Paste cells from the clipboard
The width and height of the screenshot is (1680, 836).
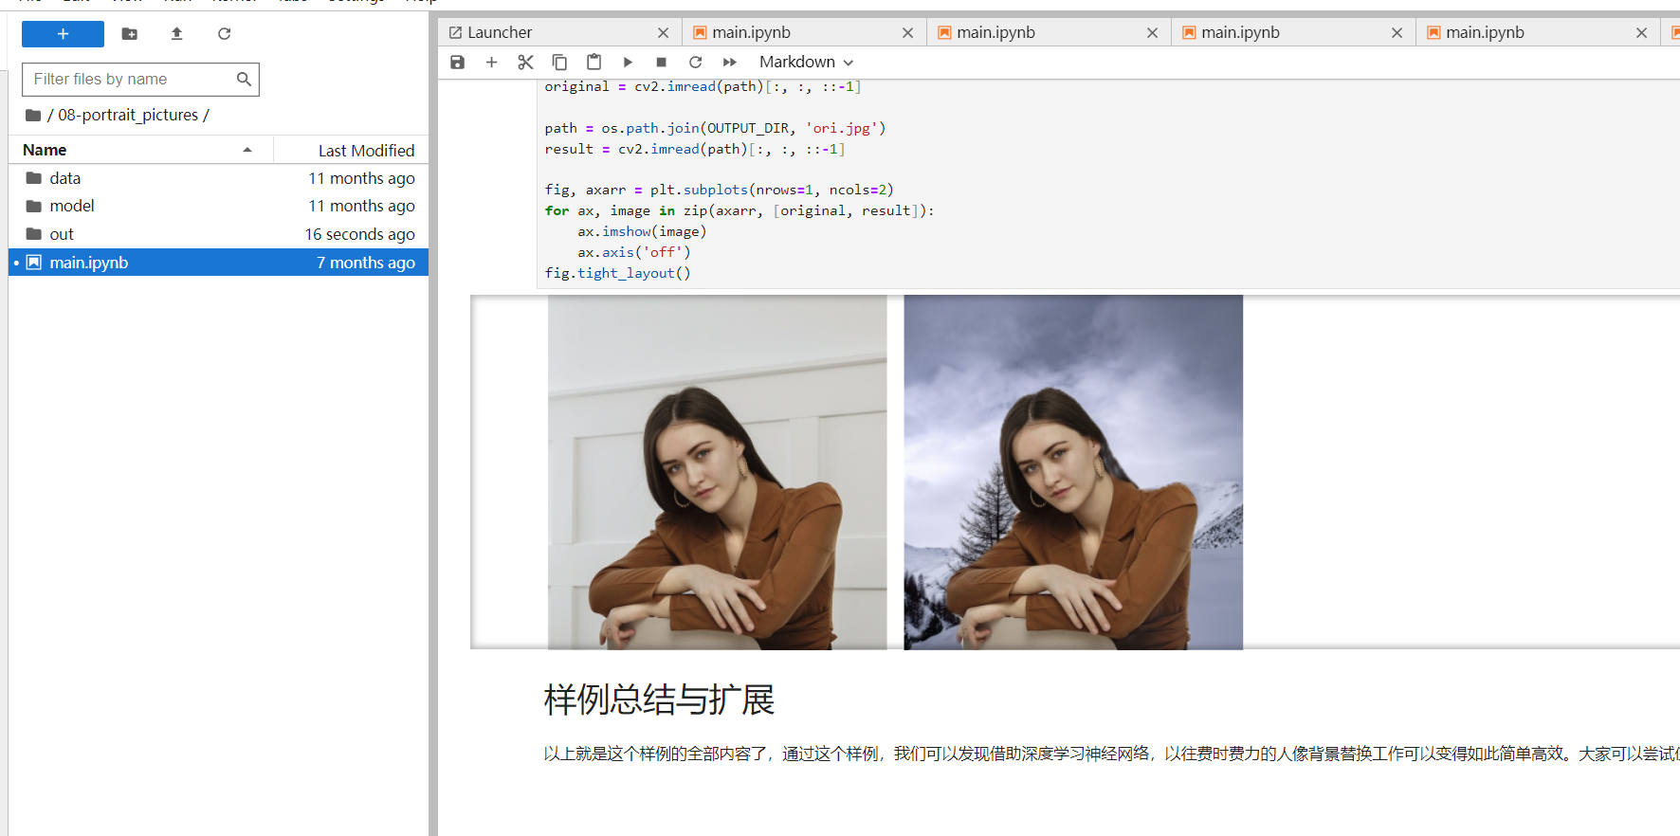click(593, 63)
